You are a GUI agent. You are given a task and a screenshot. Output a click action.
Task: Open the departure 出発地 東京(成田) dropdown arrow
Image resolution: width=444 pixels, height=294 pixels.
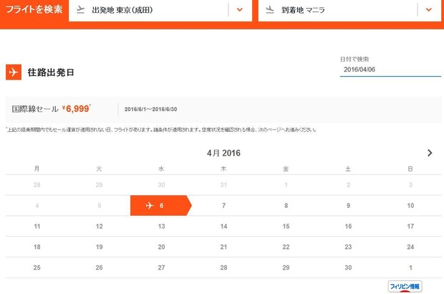[x=240, y=10]
